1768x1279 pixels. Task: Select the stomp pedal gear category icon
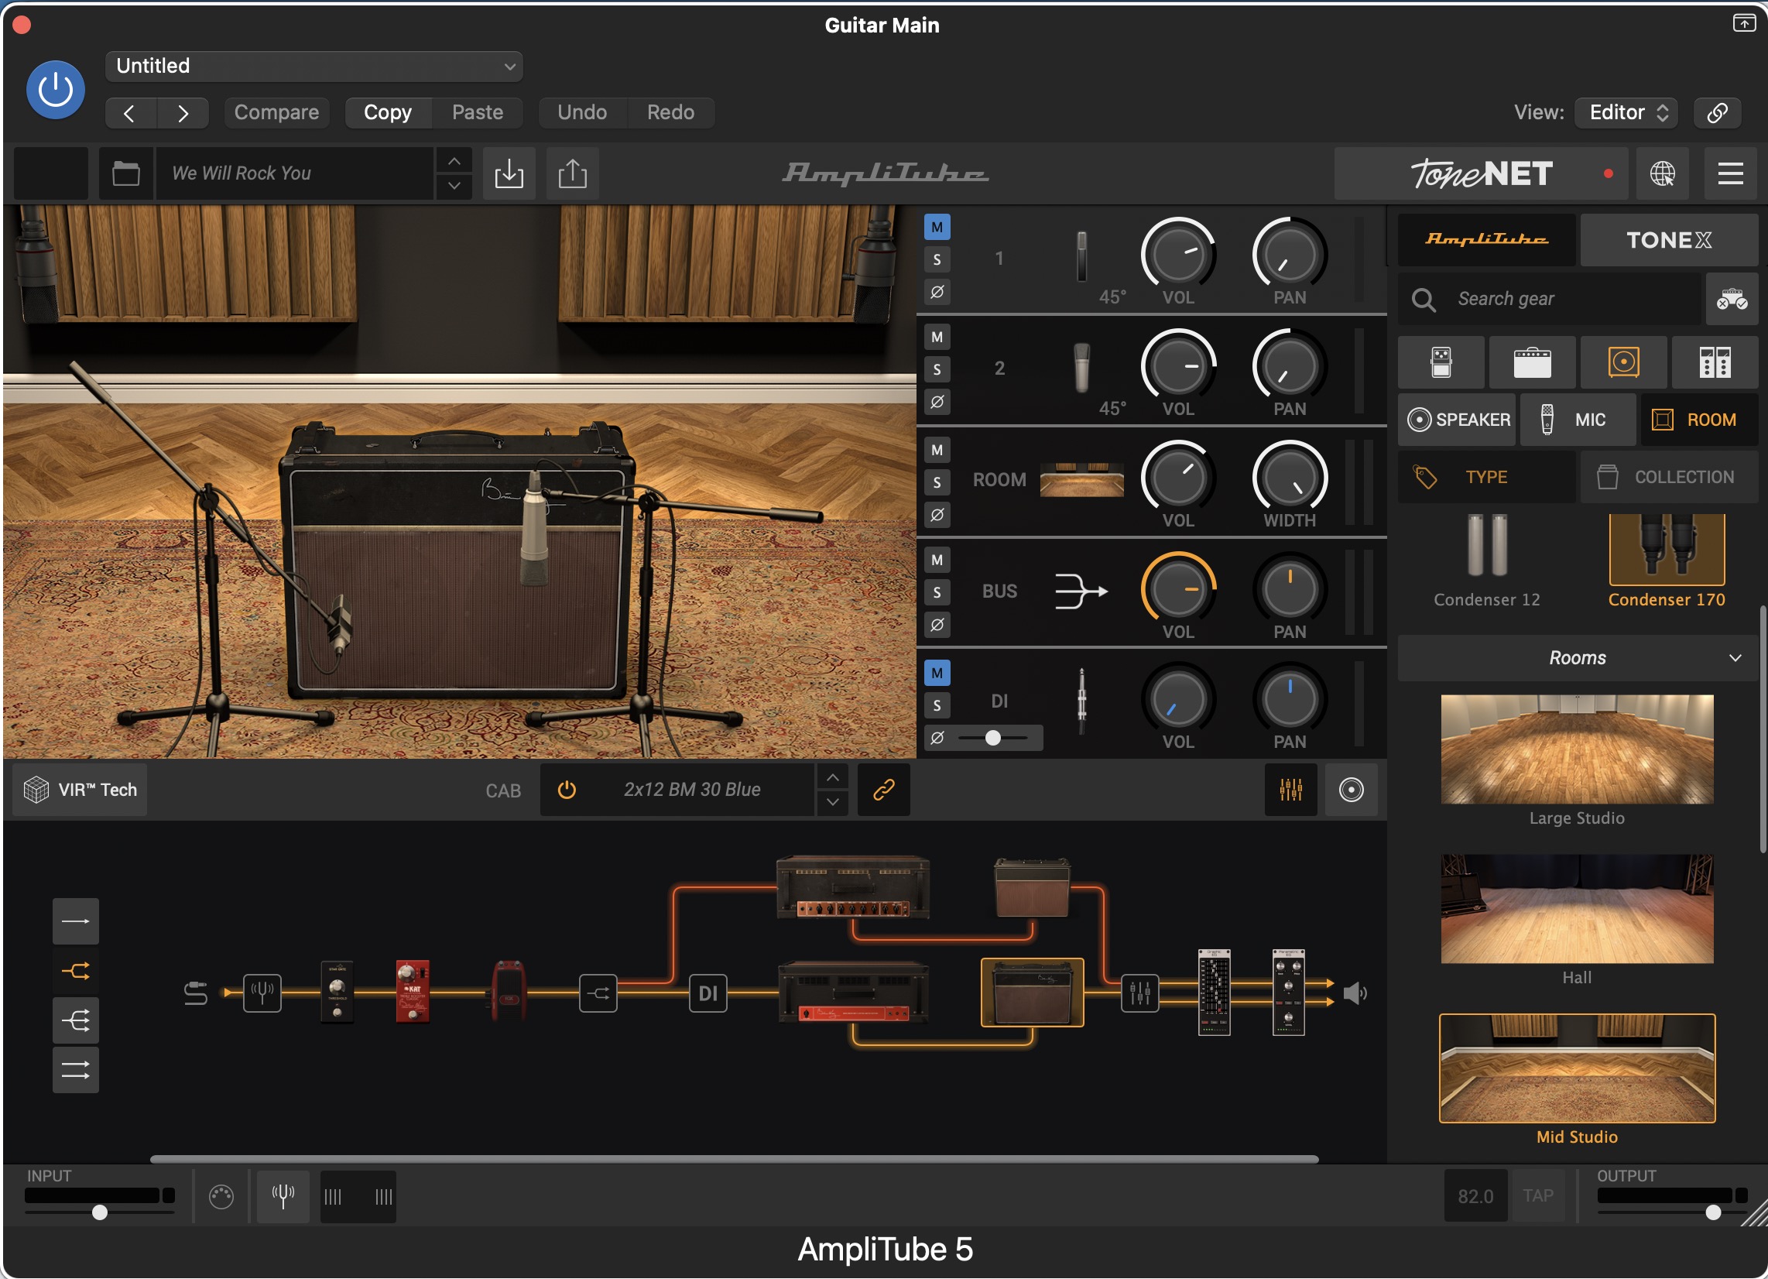[x=1441, y=362]
